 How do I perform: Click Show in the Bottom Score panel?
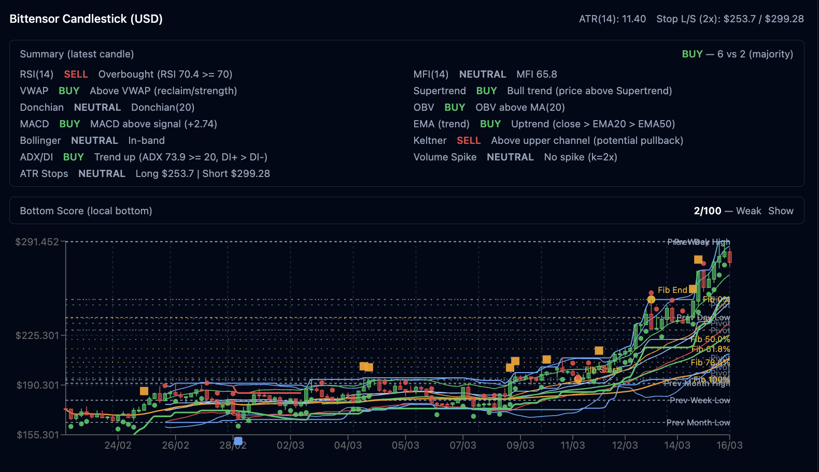click(x=781, y=211)
